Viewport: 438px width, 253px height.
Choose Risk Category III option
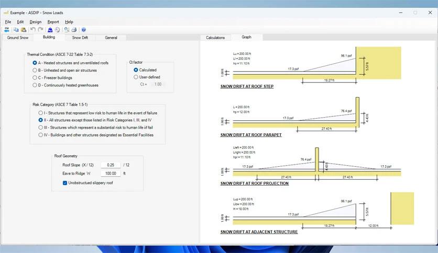(41, 127)
